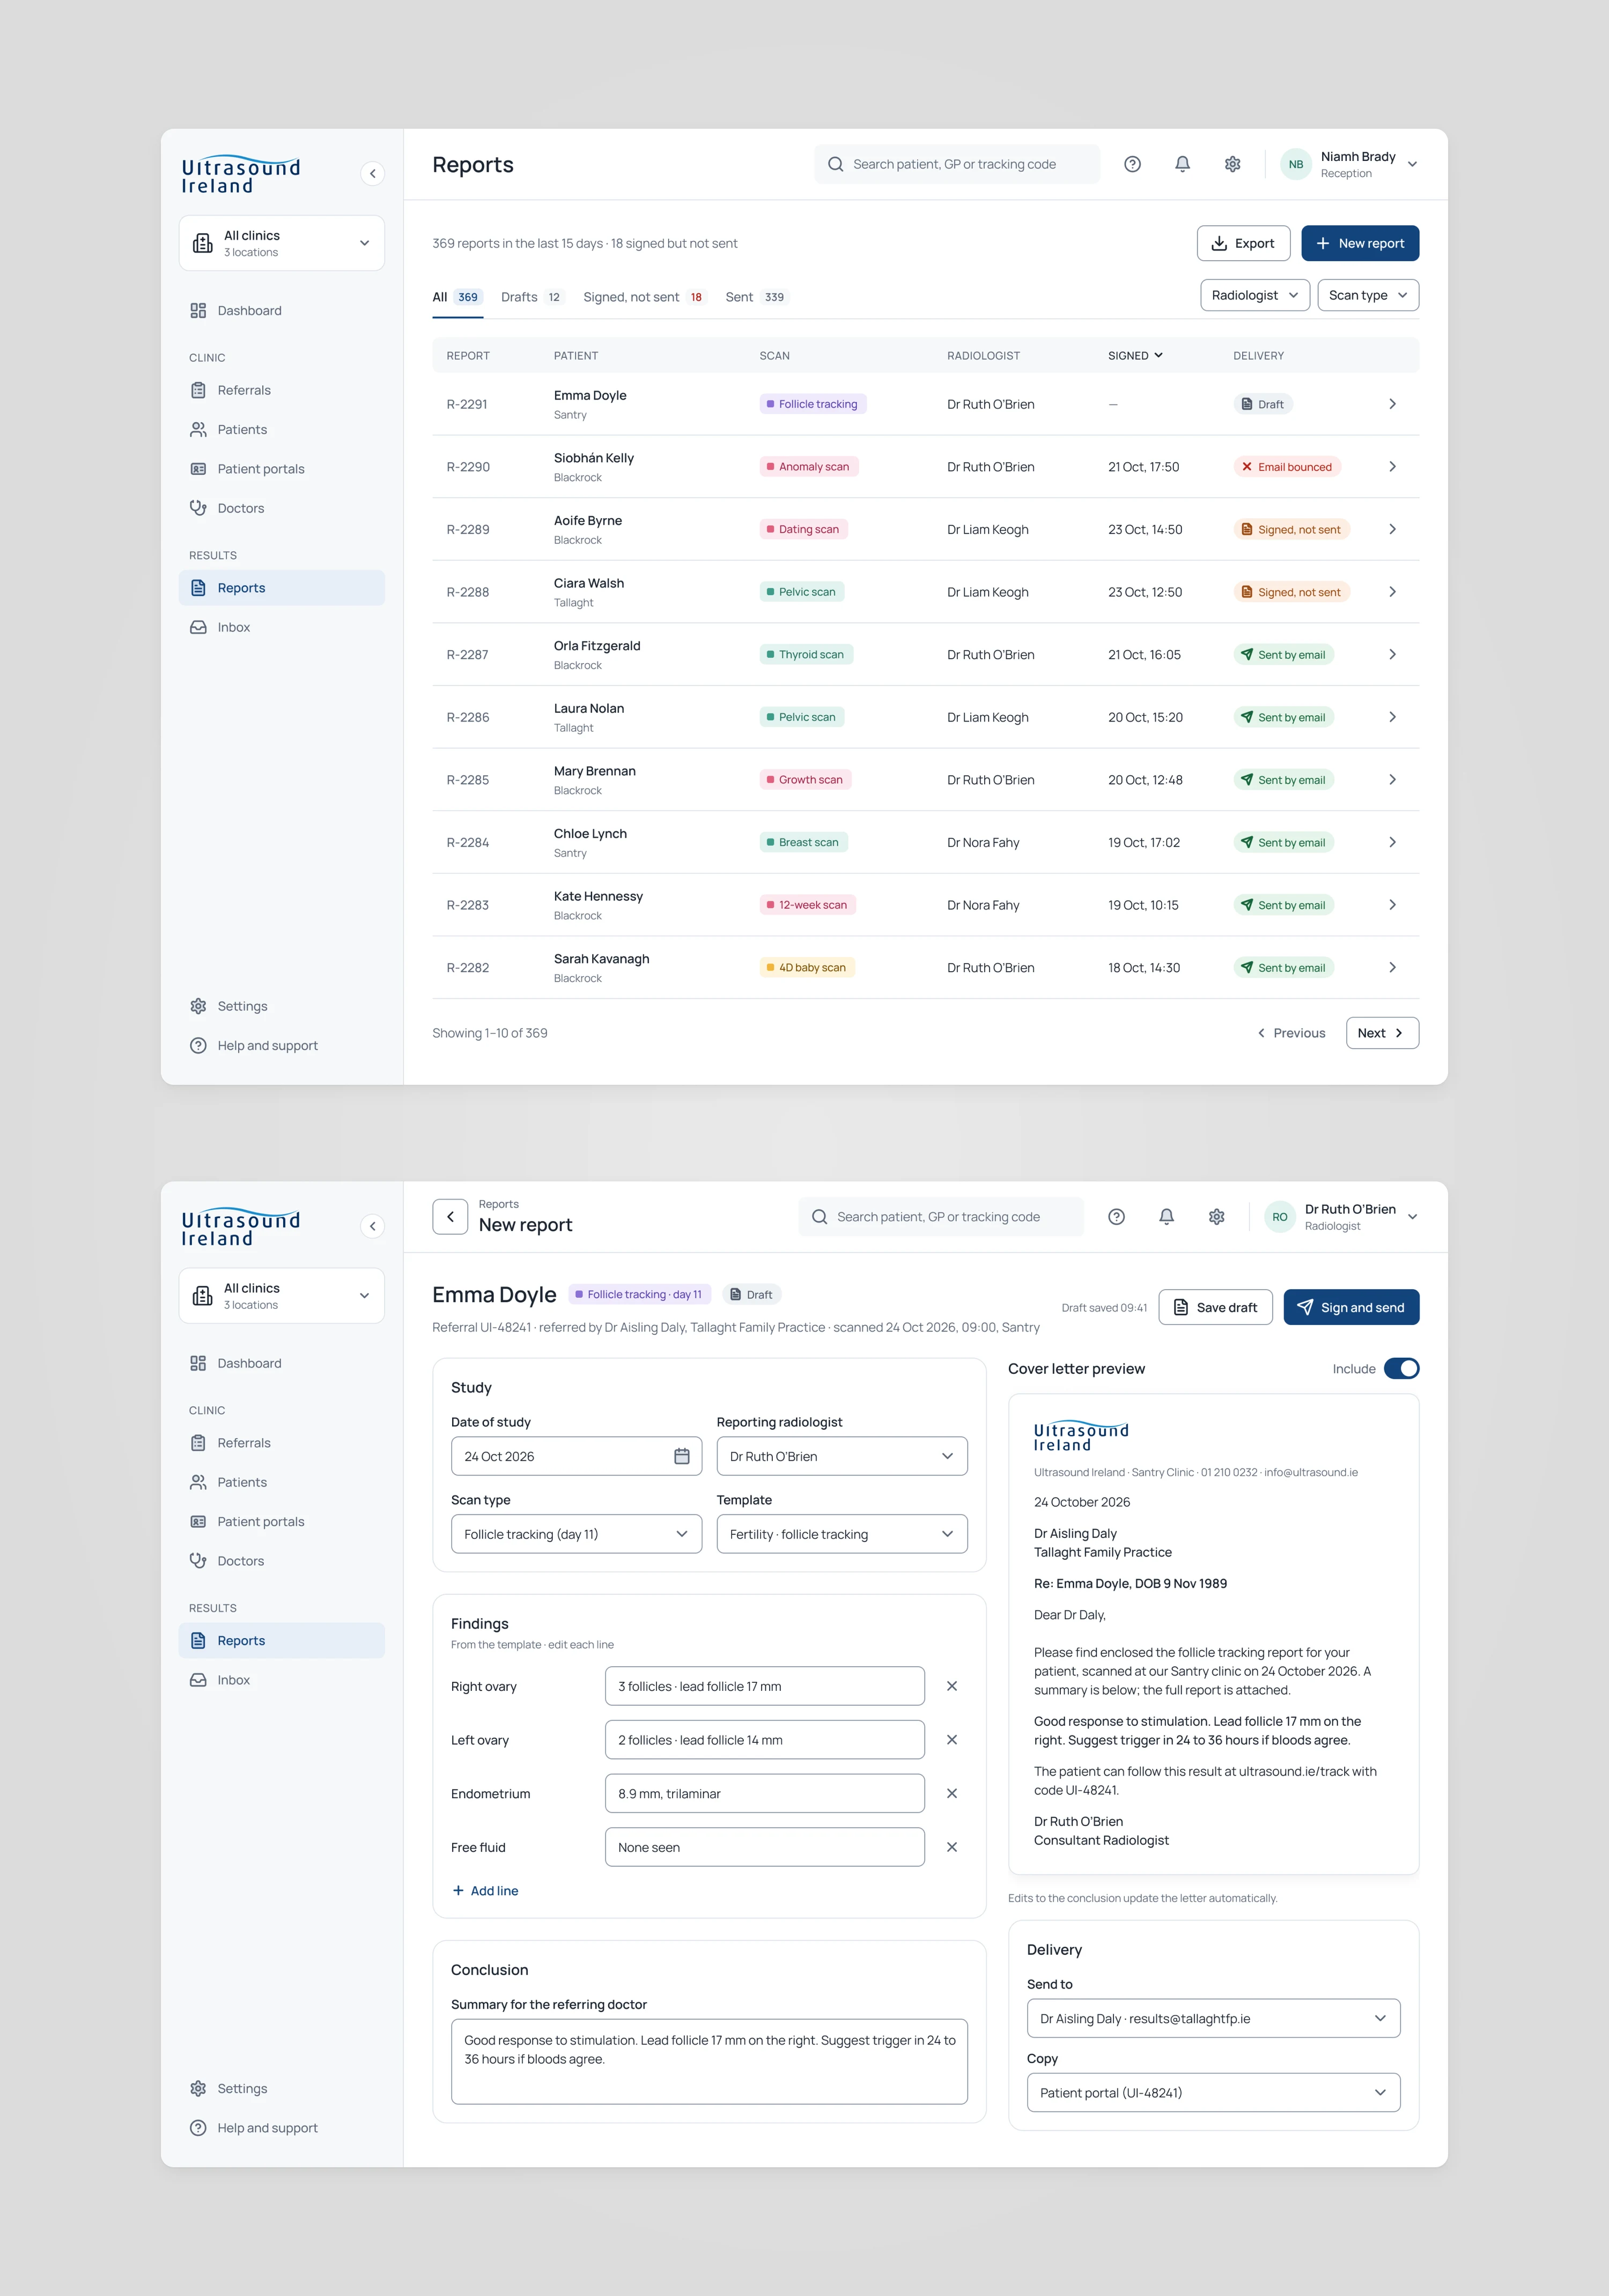Image resolution: width=1609 pixels, height=2296 pixels.
Task: Focus search field in Reports header
Action: tap(957, 164)
